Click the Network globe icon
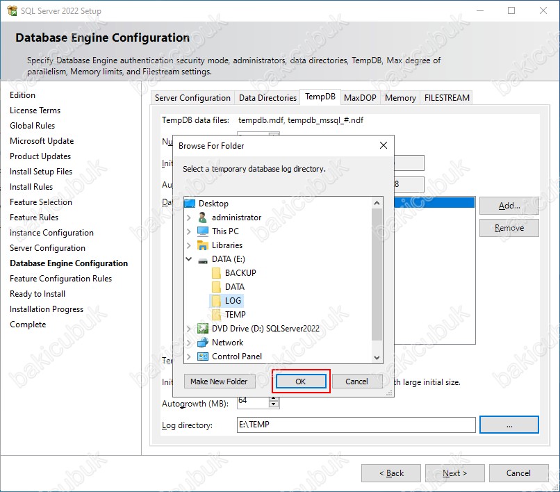Viewport: 560px width, 492px height. [203, 343]
